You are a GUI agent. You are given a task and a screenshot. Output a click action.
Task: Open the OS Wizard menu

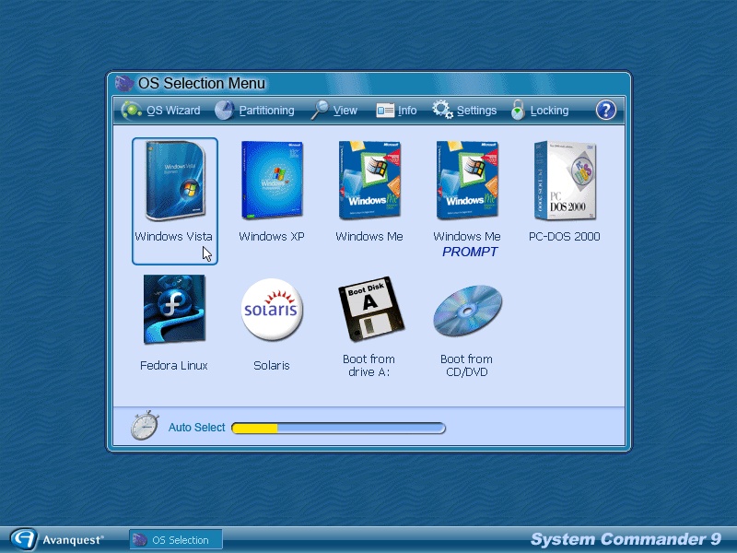coord(173,111)
